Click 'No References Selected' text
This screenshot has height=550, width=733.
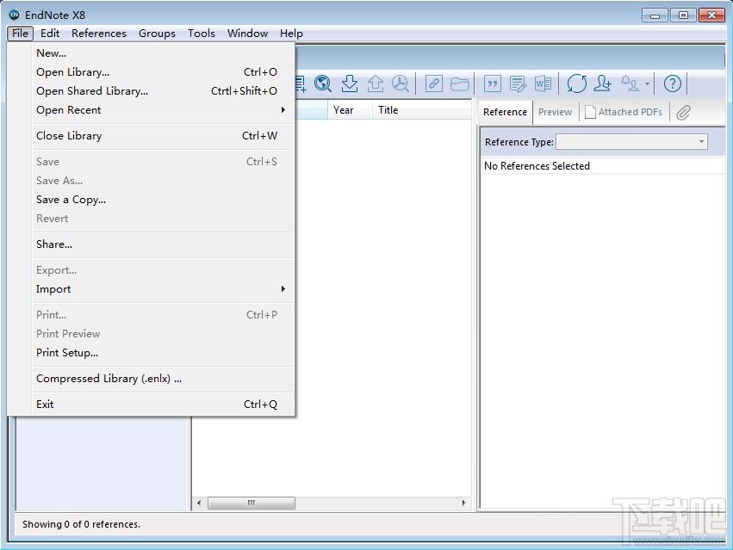pyautogui.click(x=537, y=166)
